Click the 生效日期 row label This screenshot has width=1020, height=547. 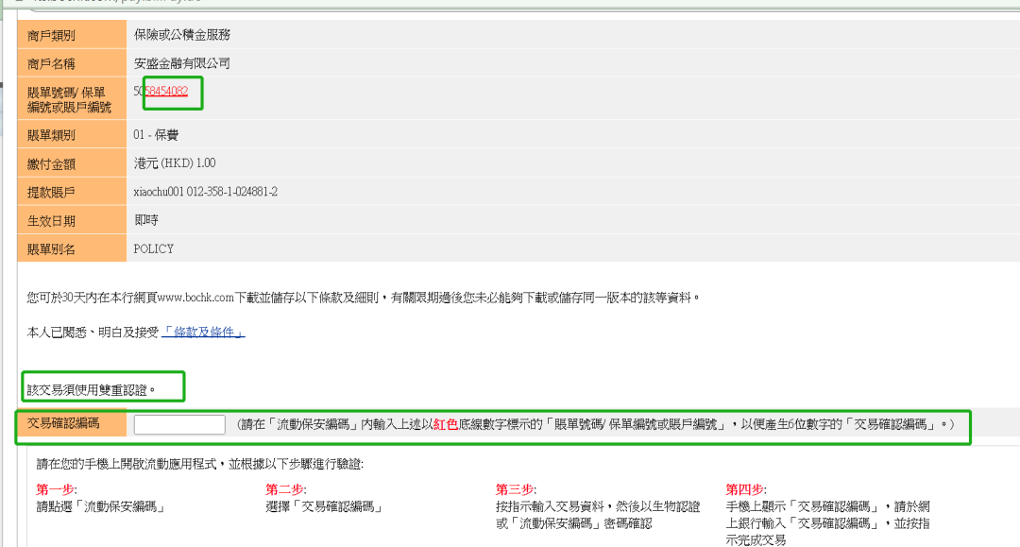click(x=51, y=221)
